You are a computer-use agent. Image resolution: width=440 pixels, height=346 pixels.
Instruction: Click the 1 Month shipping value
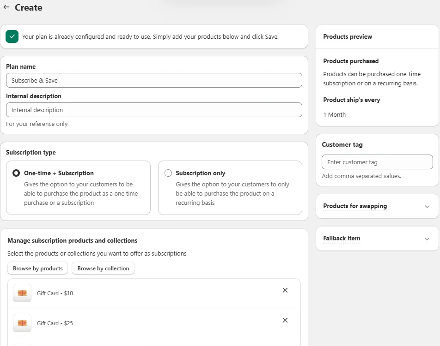tap(335, 114)
